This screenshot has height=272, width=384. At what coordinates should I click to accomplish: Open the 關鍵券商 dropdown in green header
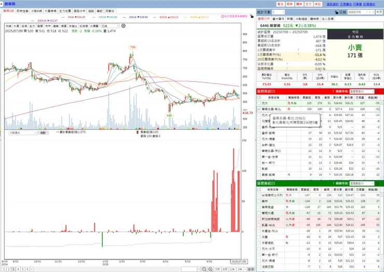362,183
